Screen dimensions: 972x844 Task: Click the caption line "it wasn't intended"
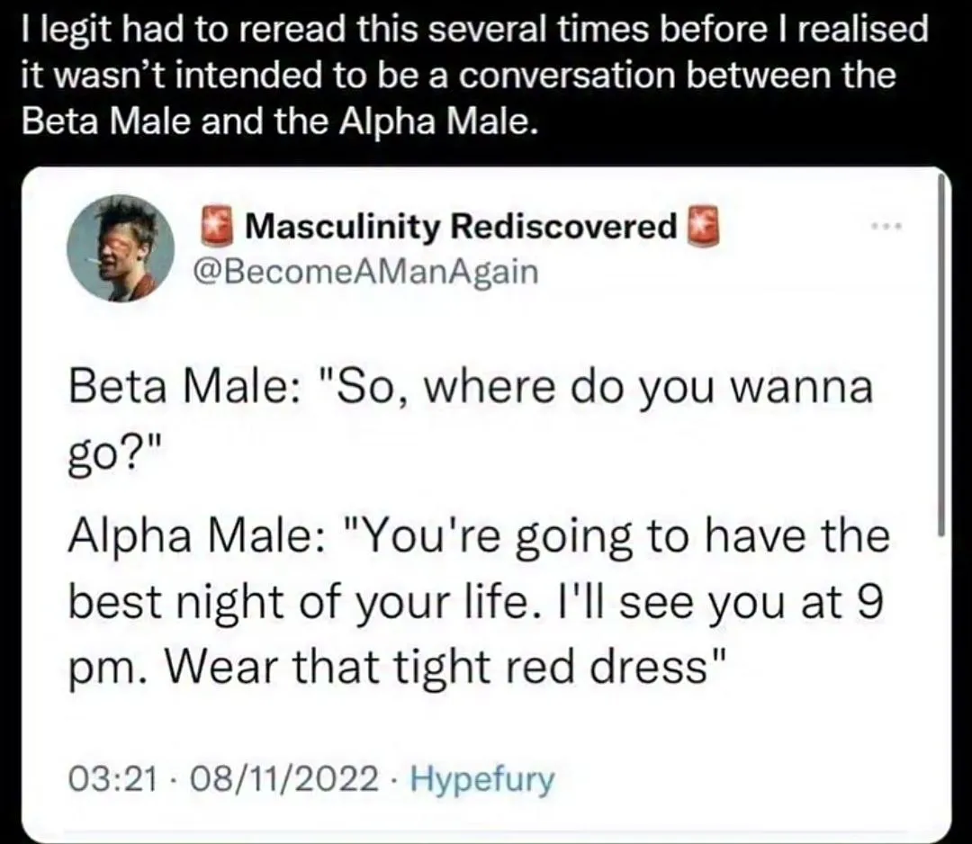[457, 75]
